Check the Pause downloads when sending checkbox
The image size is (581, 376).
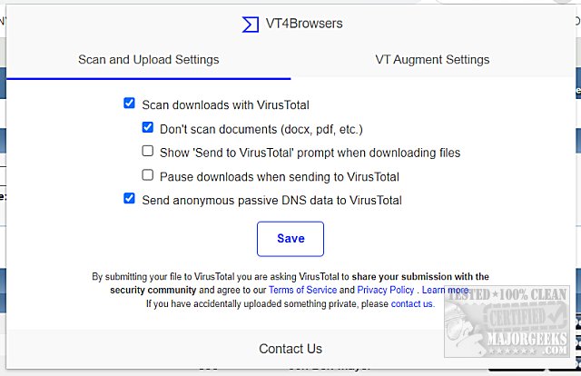(x=148, y=175)
